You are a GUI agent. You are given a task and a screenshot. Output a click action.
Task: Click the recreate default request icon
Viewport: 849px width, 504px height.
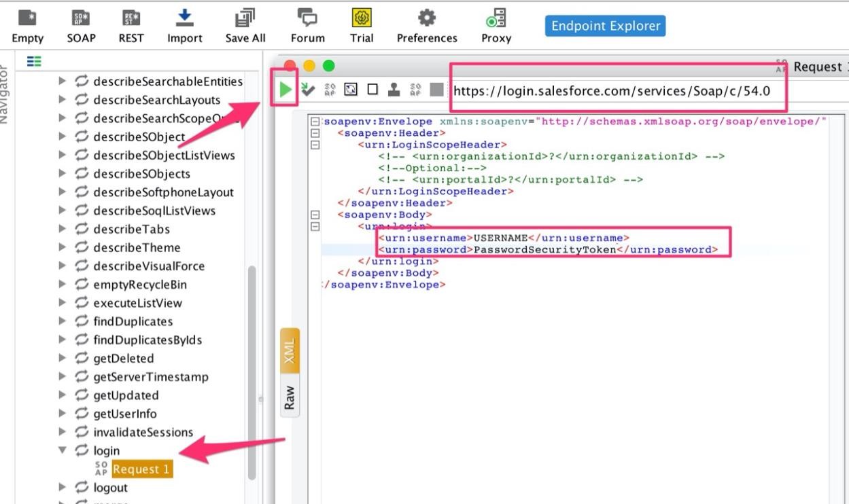point(330,90)
